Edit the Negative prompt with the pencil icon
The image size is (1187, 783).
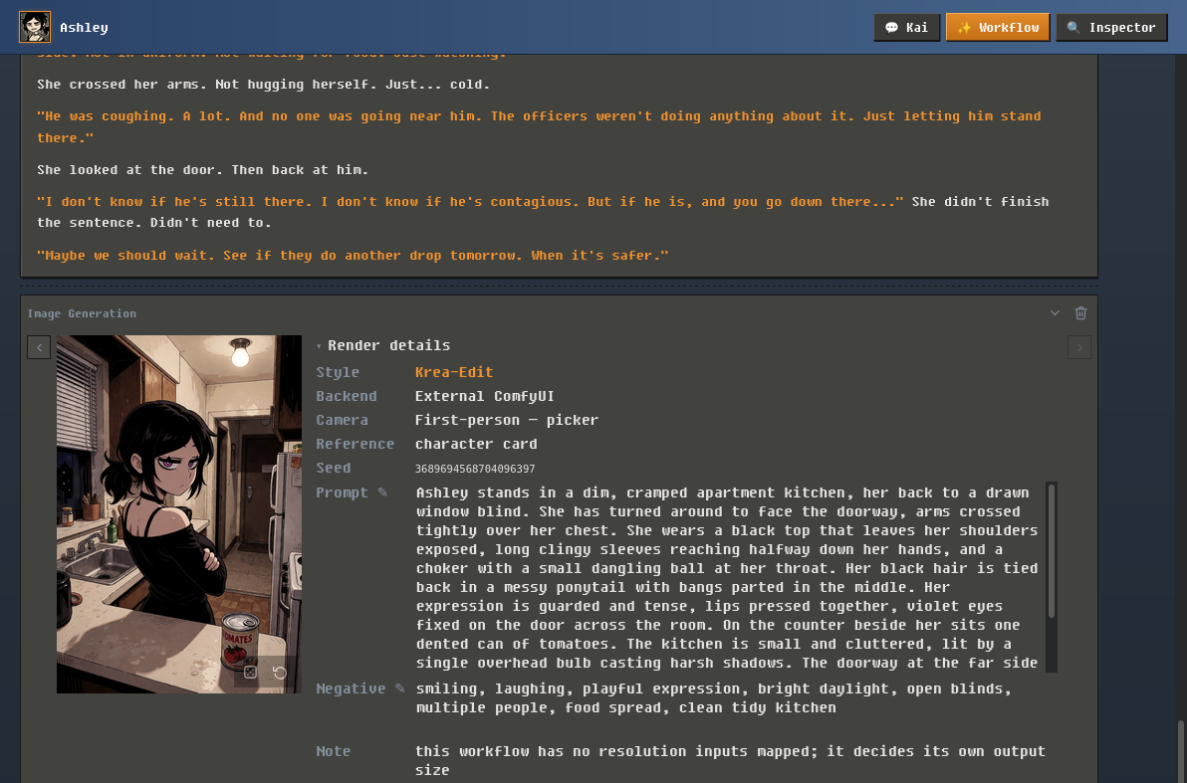(399, 688)
